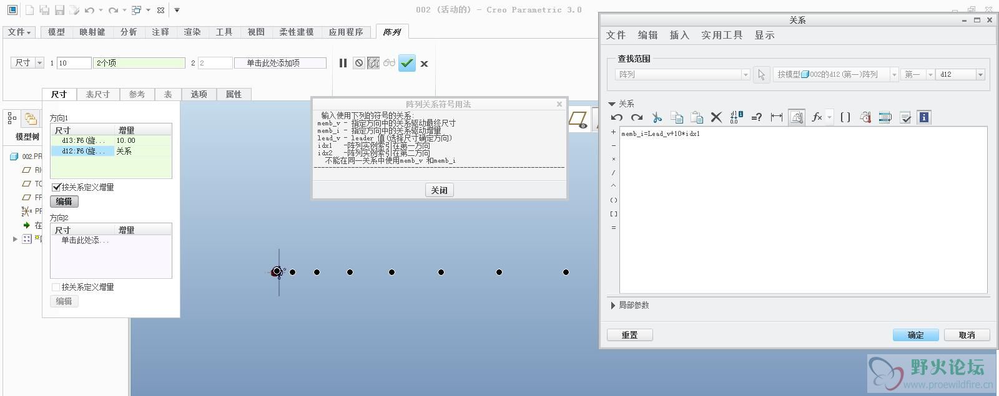Cut selected relation text with the scissors icon
The height and width of the screenshot is (396, 999).
click(657, 117)
